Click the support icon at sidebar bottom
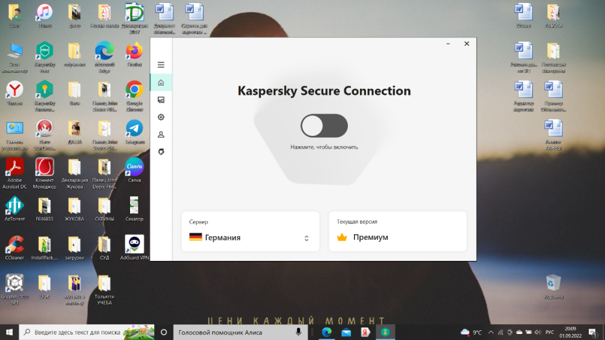This screenshot has height=340, width=605. click(161, 152)
